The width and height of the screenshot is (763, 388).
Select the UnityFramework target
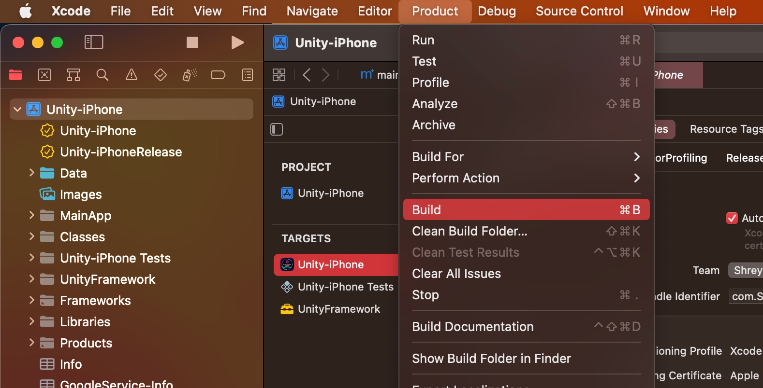[338, 309]
